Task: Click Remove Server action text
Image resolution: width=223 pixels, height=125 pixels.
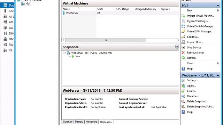Action: (x=195, y=52)
